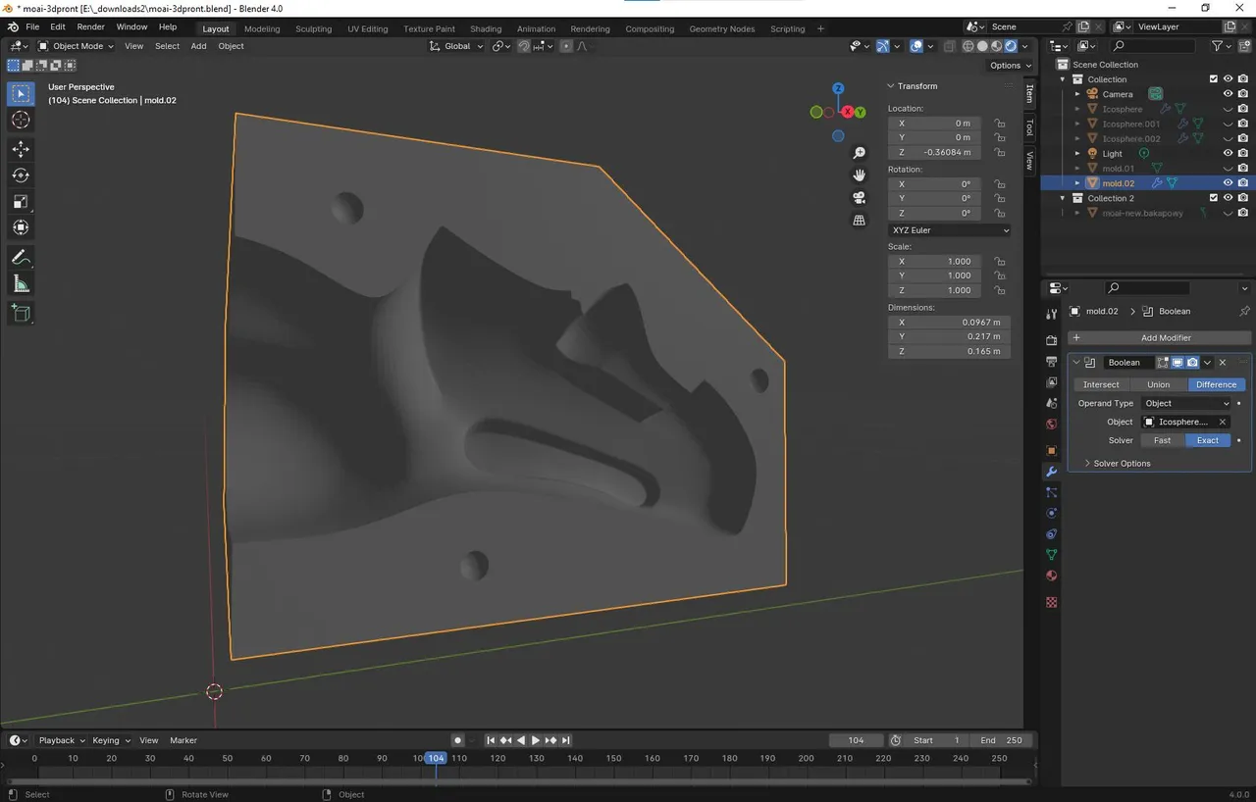
Task: Activate the Scale tool
Action: (x=21, y=202)
